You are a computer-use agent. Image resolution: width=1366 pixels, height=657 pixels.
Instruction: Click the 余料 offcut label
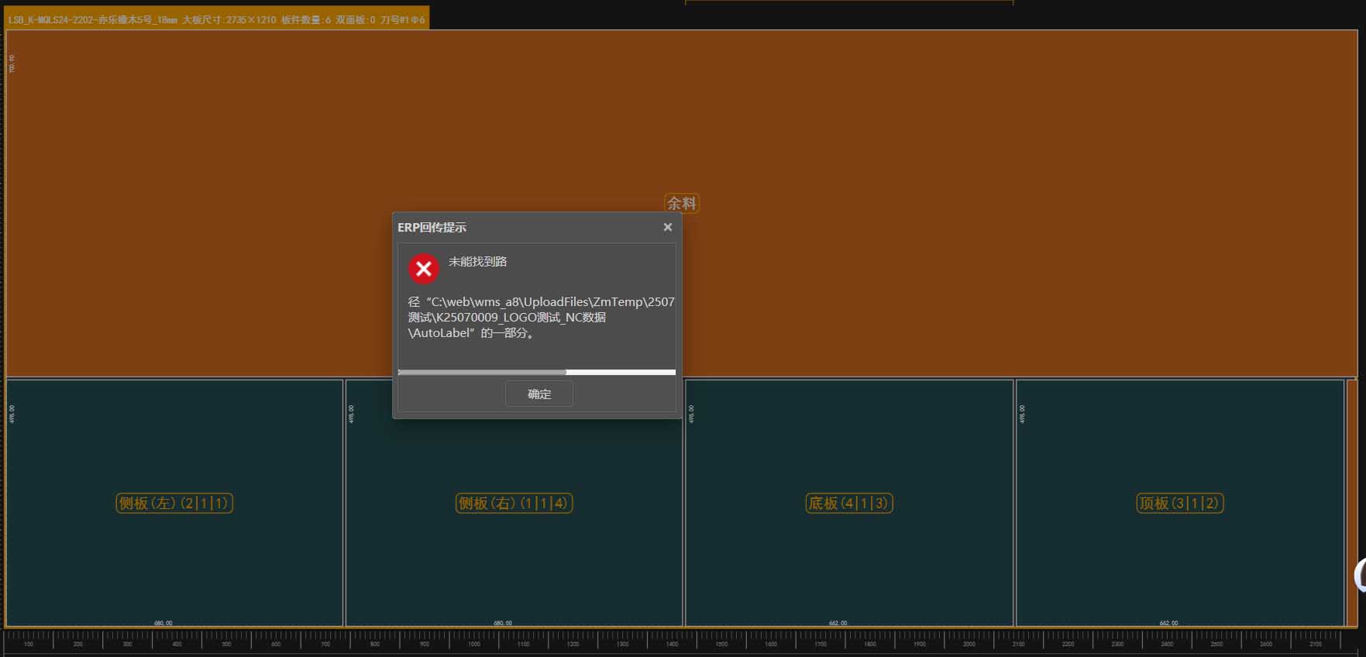pyautogui.click(x=682, y=203)
